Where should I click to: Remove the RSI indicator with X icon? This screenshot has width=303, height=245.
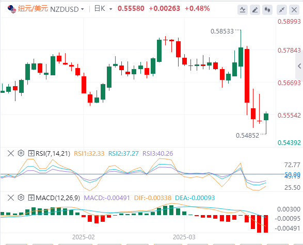coord(11,154)
